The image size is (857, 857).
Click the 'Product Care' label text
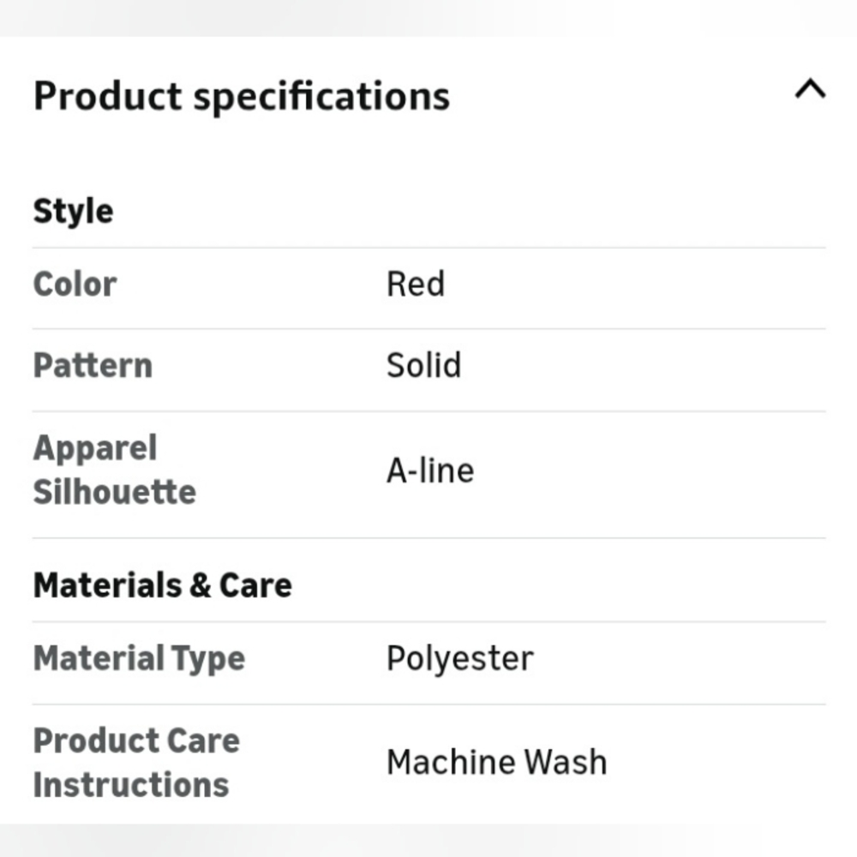click(x=136, y=741)
